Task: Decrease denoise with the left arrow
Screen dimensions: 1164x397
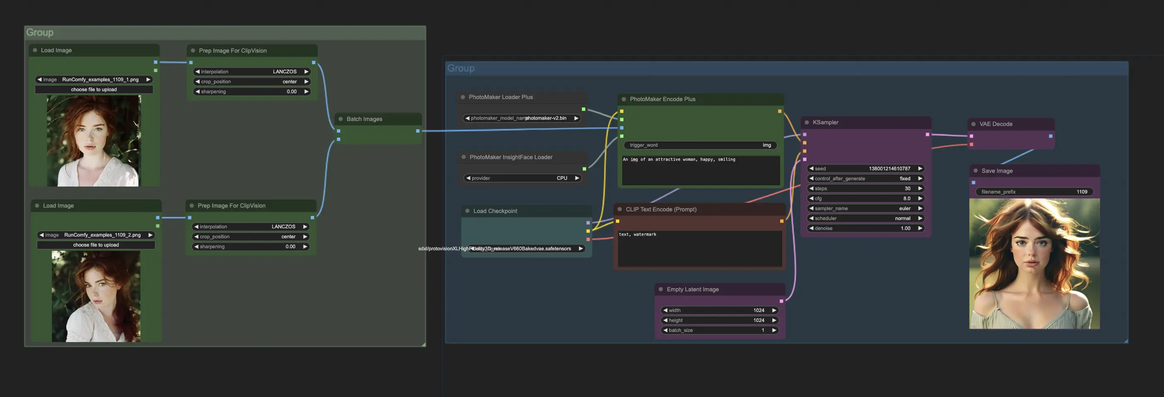Action: pos(812,228)
